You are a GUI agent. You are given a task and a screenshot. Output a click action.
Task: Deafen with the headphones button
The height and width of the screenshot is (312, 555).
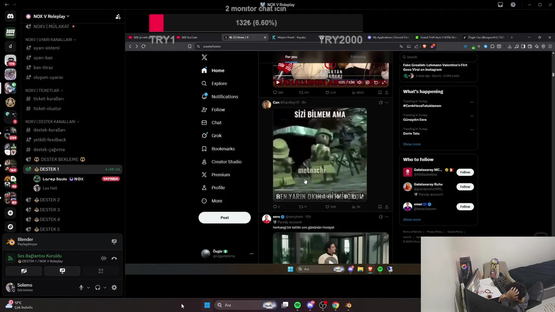[x=98, y=287]
